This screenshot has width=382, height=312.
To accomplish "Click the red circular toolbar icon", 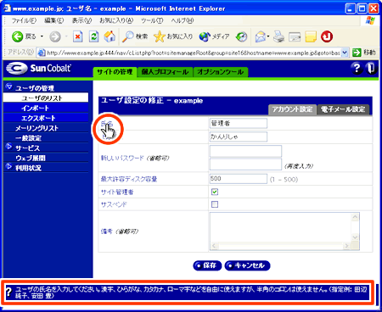I will (327, 36).
